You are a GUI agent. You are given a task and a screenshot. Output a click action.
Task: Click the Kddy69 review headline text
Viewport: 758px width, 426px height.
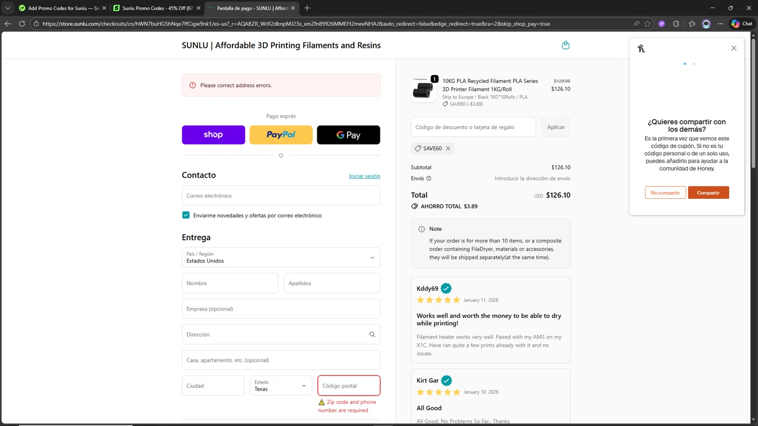(x=489, y=320)
